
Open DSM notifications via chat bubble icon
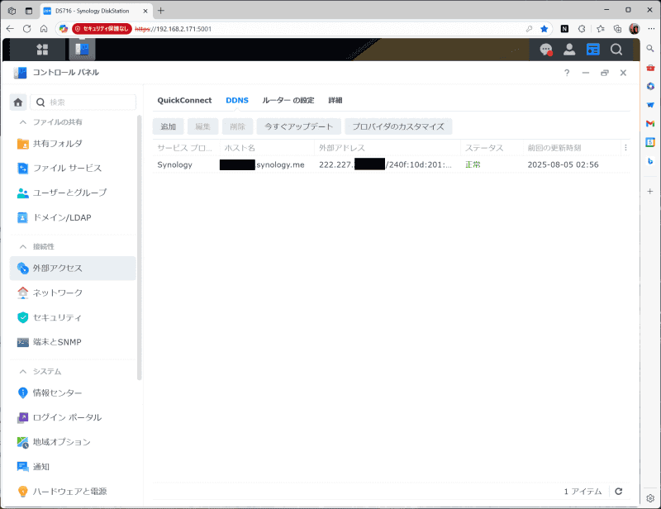coord(545,50)
